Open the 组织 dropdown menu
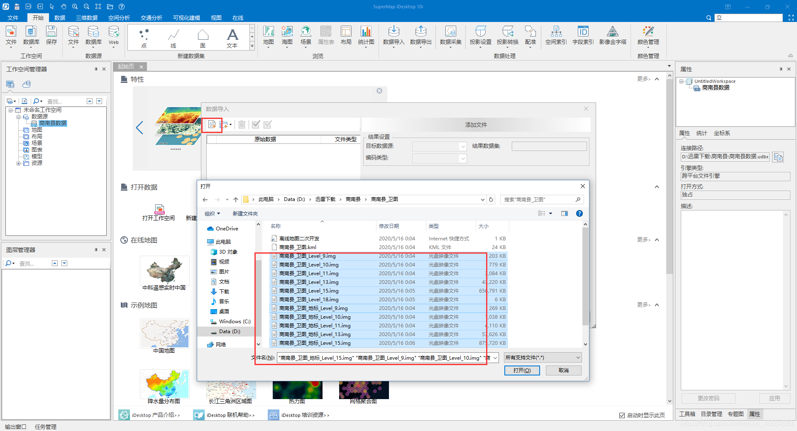The width and height of the screenshot is (797, 431). [x=212, y=214]
